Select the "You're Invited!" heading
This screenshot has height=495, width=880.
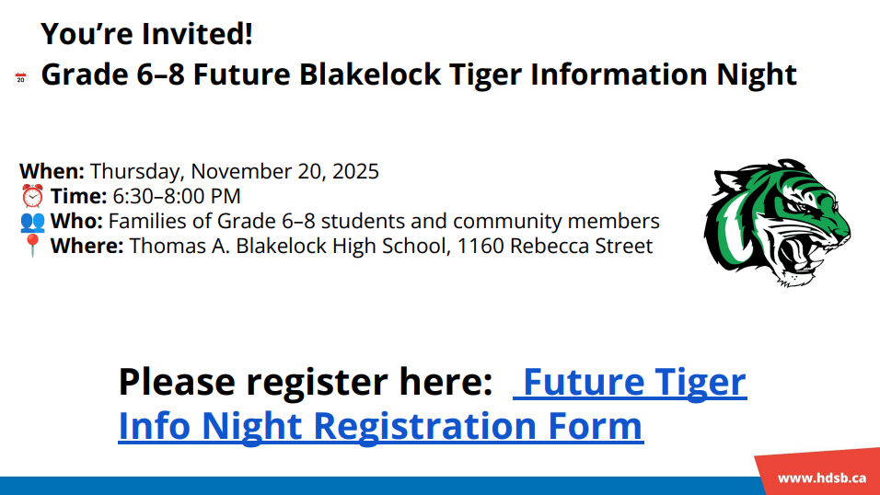point(146,35)
